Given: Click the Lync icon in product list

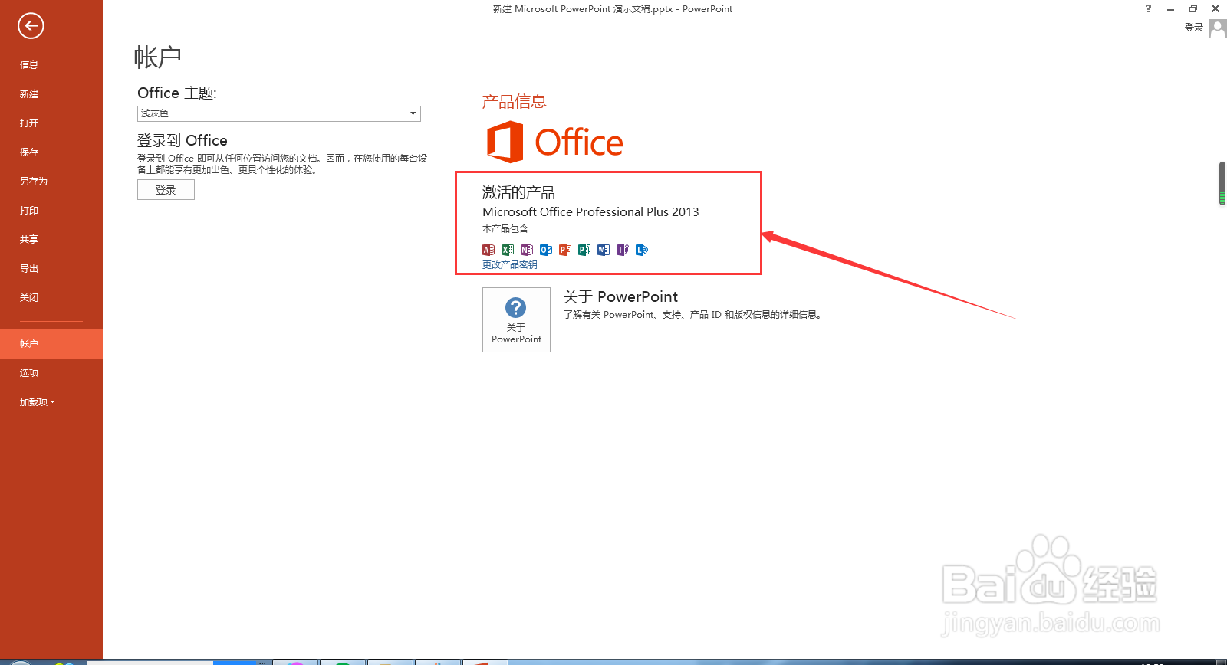Looking at the screenshot, I should coord(642,250).
